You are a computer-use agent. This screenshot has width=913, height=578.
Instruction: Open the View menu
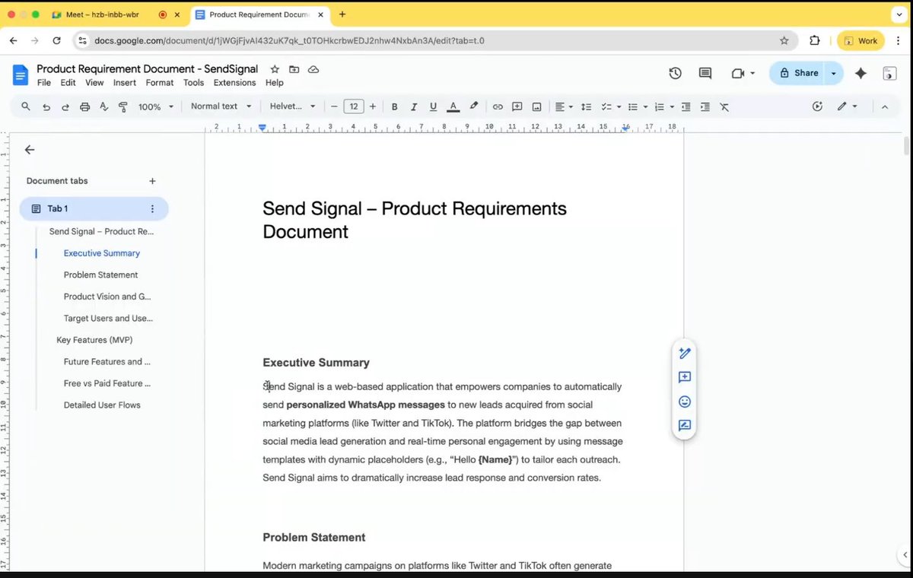tap(94, 83)
